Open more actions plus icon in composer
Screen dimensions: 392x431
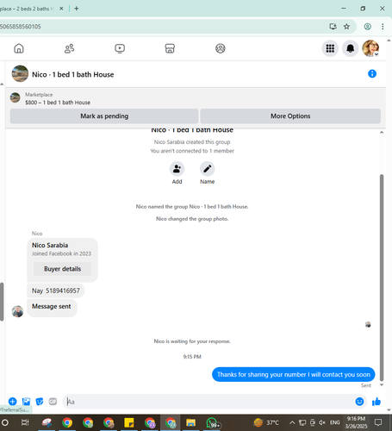[x=13, y=402]
